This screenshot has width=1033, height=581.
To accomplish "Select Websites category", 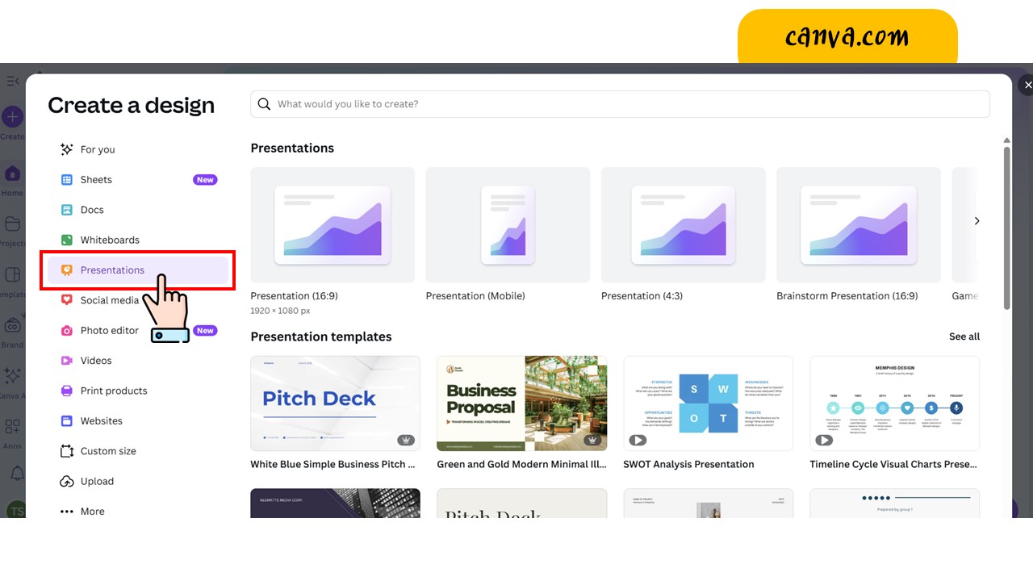I will click(138, 421).
